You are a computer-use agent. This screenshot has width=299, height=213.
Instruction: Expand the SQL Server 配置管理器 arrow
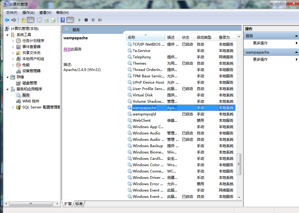(x=13, y=108)
